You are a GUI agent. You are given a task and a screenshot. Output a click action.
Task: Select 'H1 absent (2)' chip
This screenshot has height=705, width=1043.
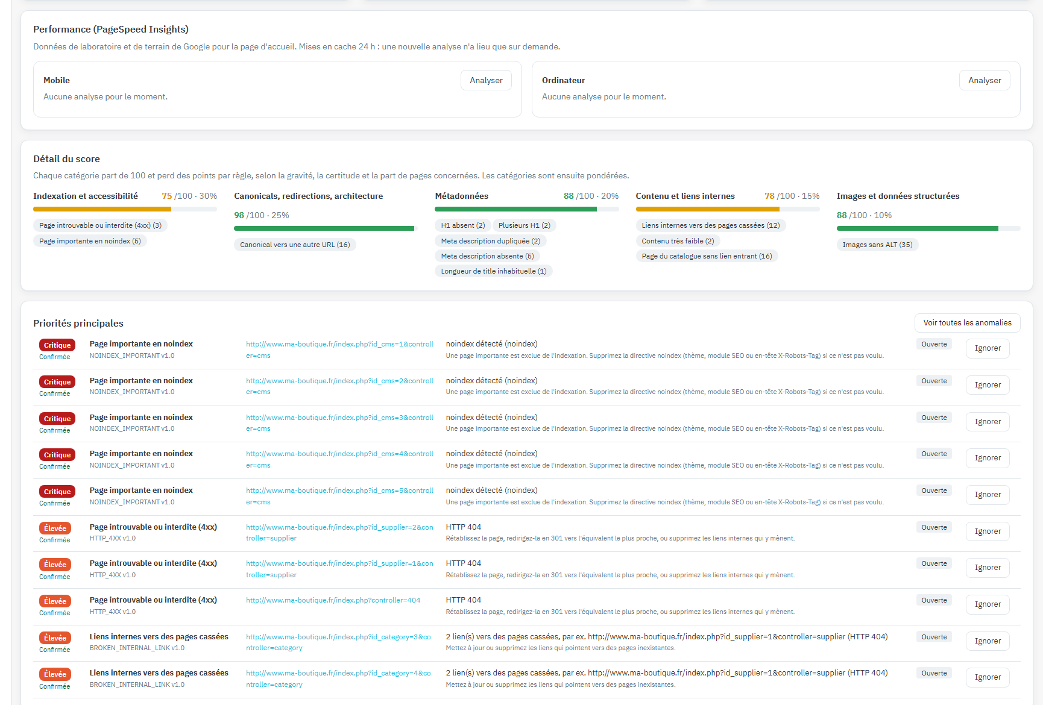click(x=462, y=225)
